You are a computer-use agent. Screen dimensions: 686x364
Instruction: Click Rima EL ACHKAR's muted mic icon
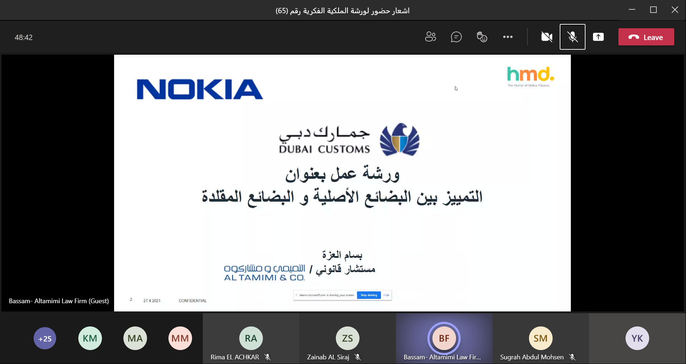(268, 357)
